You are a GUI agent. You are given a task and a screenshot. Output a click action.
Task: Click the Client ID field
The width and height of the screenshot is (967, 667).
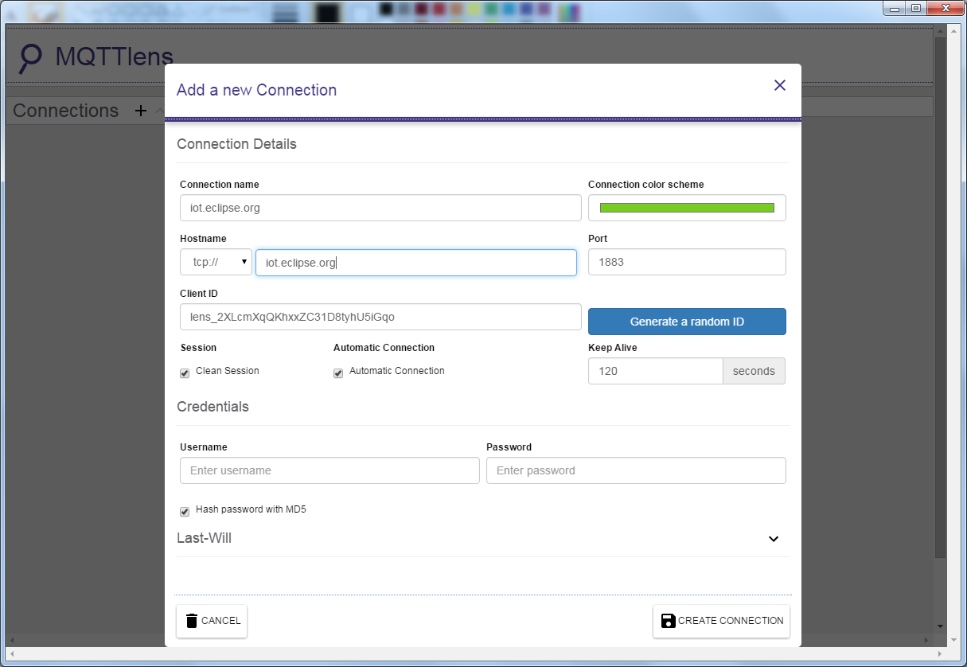coord(380,317)
